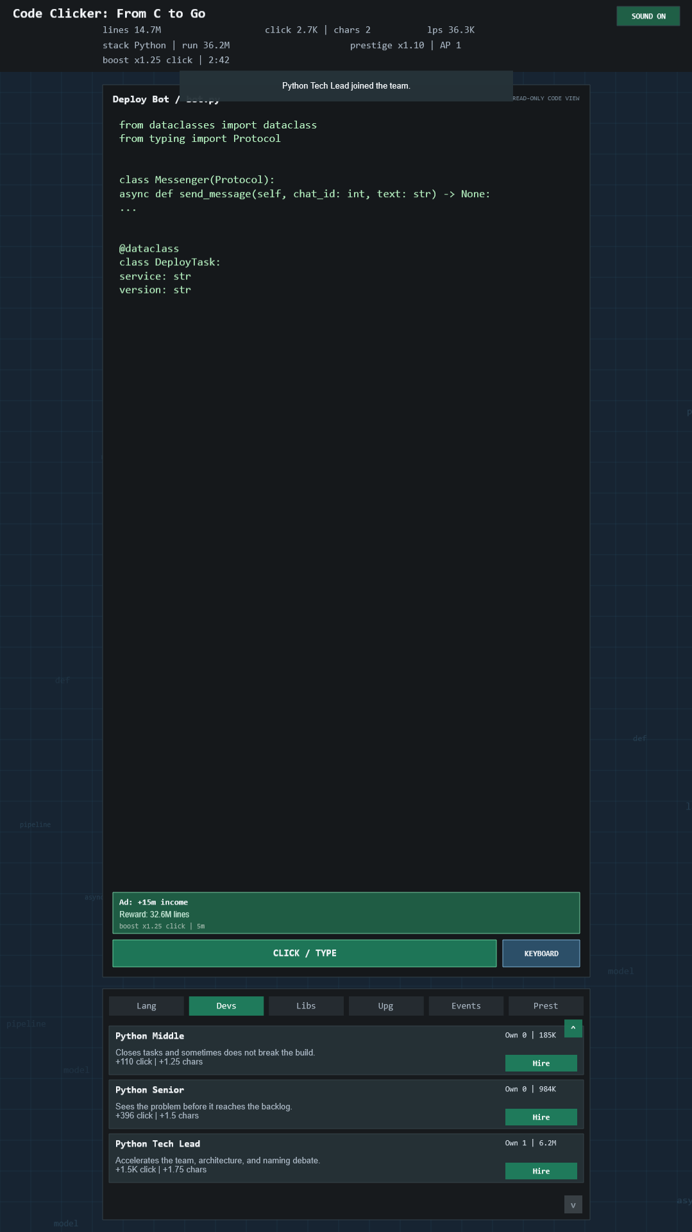692x1232 pixels.
Task: Click the Python Tech Lead card title
Action: pyautogui.click(x=158, y=1144)
